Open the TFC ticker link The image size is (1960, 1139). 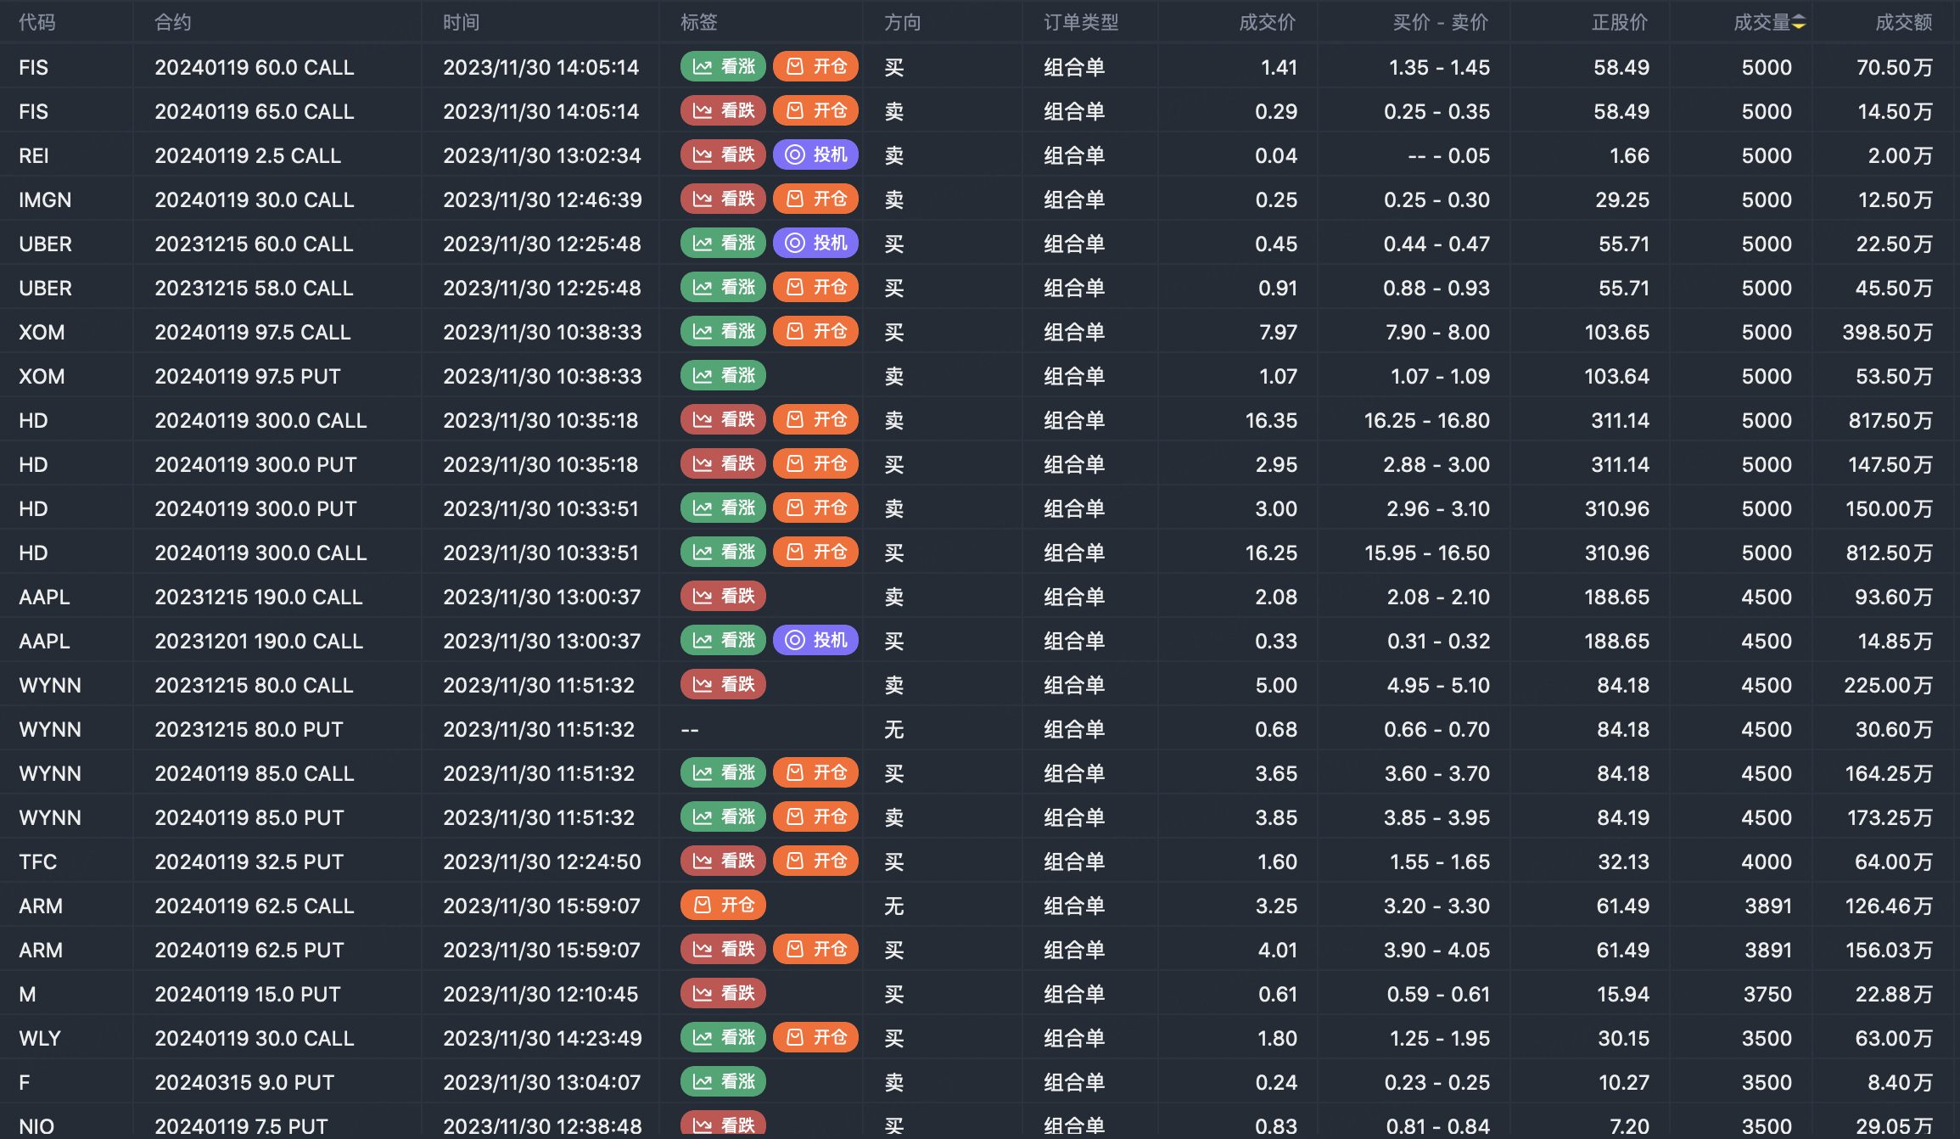pos(38,861)
